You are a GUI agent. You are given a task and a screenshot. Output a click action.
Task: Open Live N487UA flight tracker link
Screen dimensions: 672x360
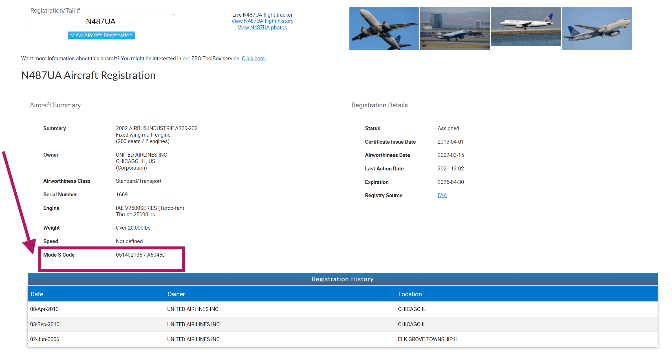[x=262, y=15]
